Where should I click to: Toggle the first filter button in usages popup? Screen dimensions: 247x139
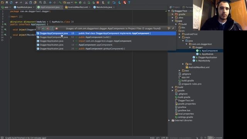pos(39,29)
